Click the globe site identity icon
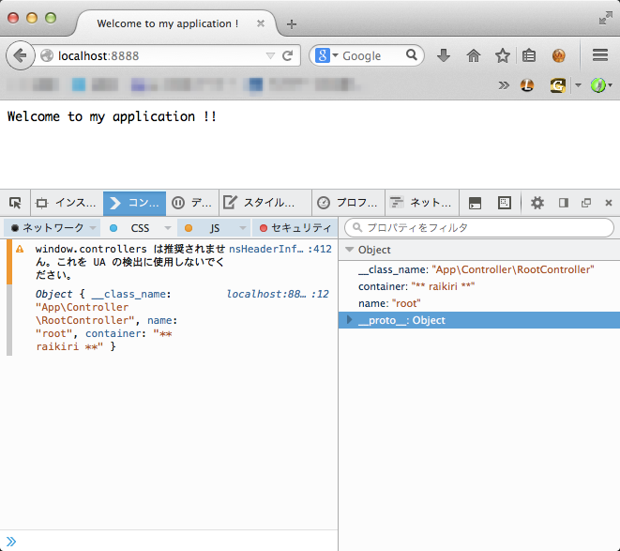620x551 pixels. 47,55
